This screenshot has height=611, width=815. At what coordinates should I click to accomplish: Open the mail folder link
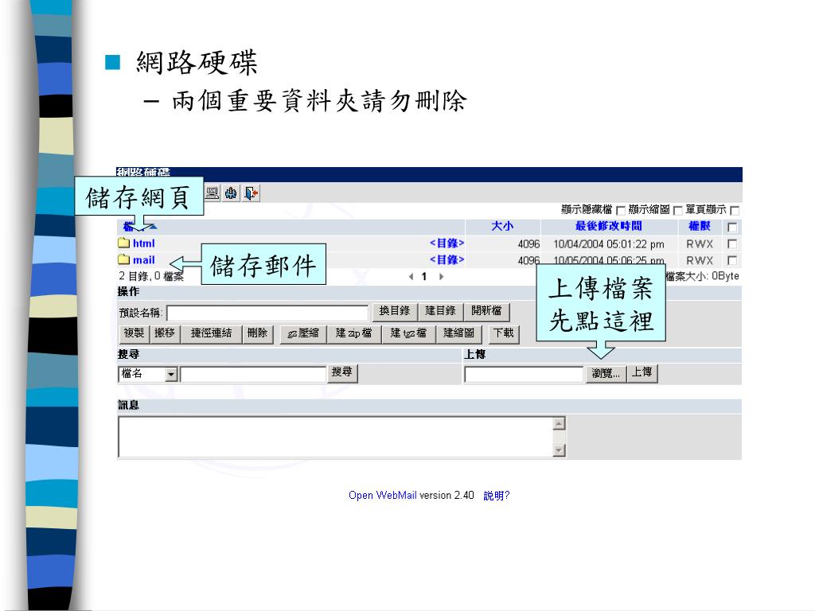143,260
